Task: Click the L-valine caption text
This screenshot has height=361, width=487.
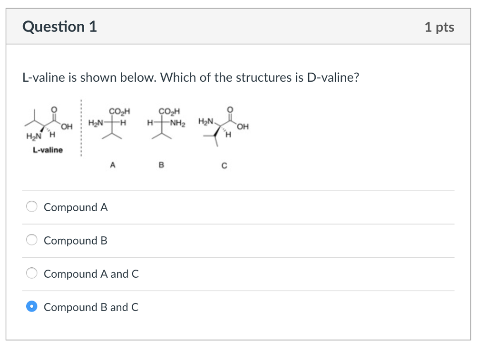Action: click(x=48, y=150)
